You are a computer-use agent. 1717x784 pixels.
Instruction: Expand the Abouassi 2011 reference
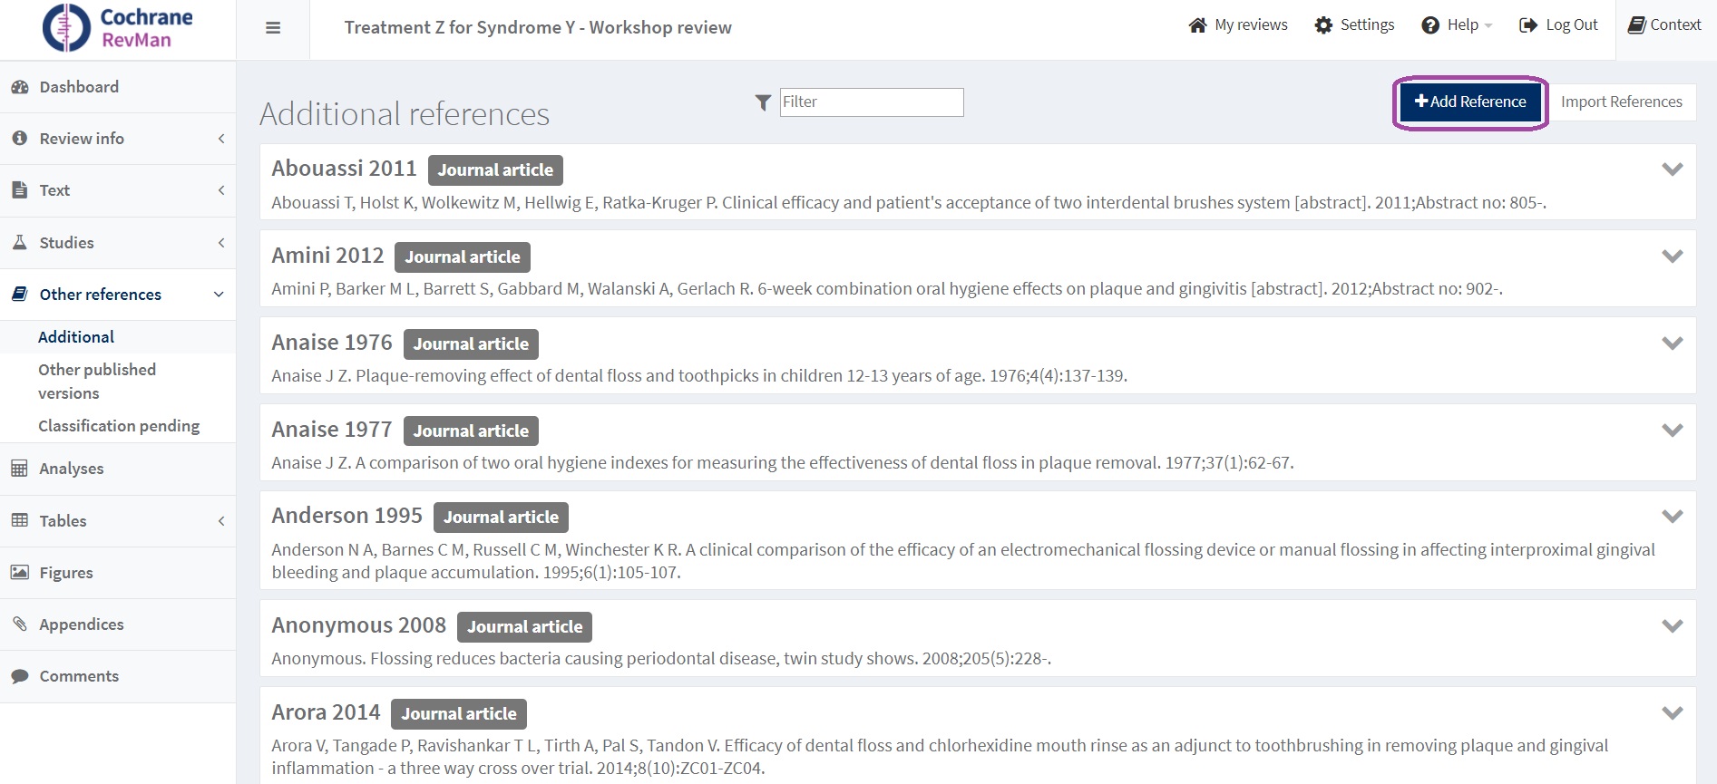pyautogui.click(x=1672, y=169)
